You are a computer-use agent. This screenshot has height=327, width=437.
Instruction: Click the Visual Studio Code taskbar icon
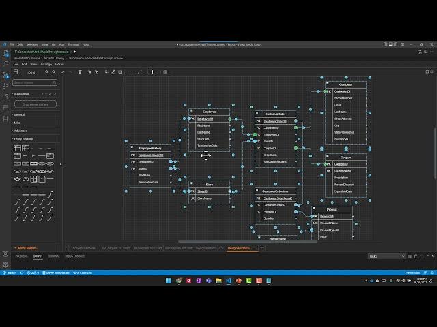[229, 281]
